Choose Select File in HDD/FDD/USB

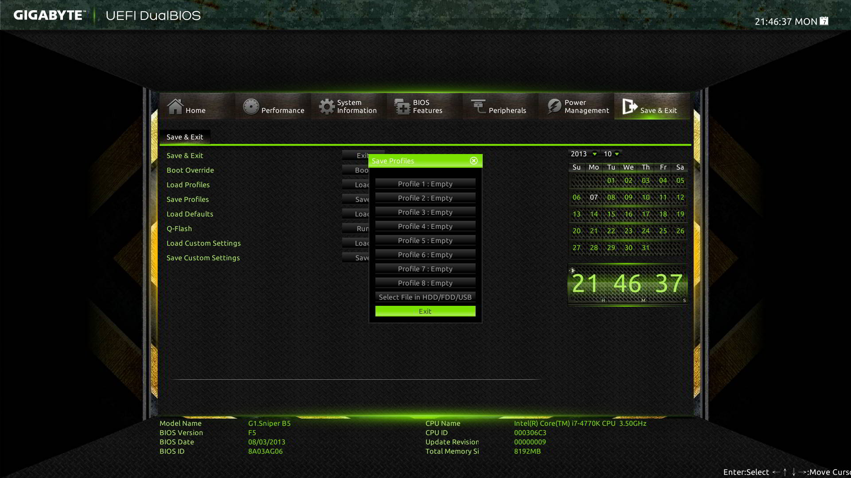coord(425,297)
